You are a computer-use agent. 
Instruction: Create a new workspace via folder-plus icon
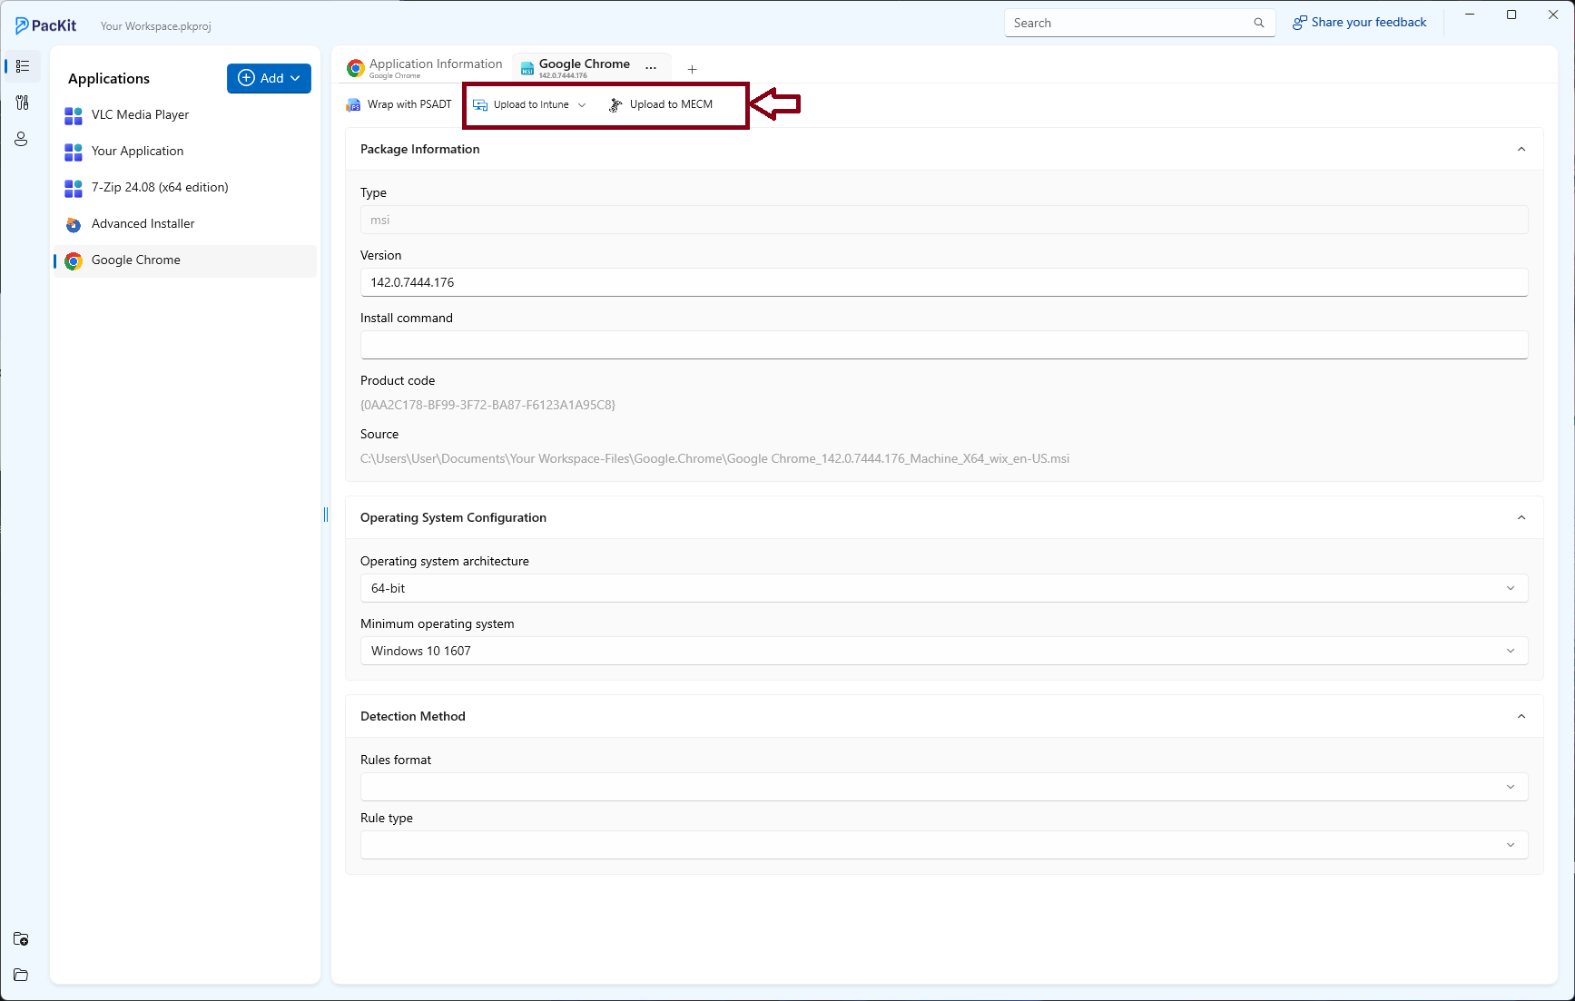click(21, 939)
